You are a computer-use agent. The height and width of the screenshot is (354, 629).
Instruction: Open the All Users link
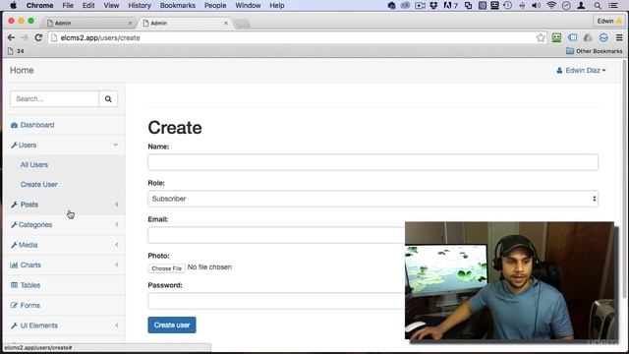[x=34, y=164]
